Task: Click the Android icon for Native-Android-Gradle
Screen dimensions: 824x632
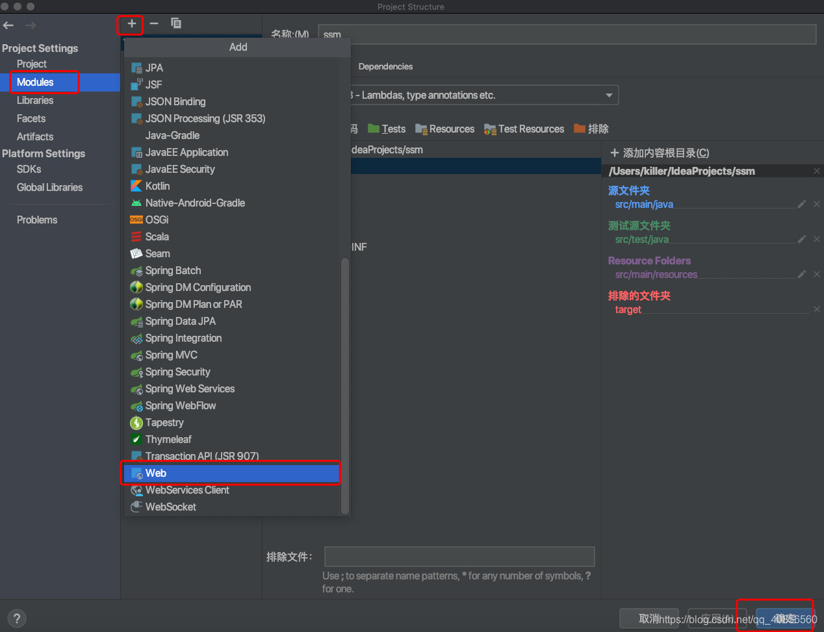Action: (136, 203)
